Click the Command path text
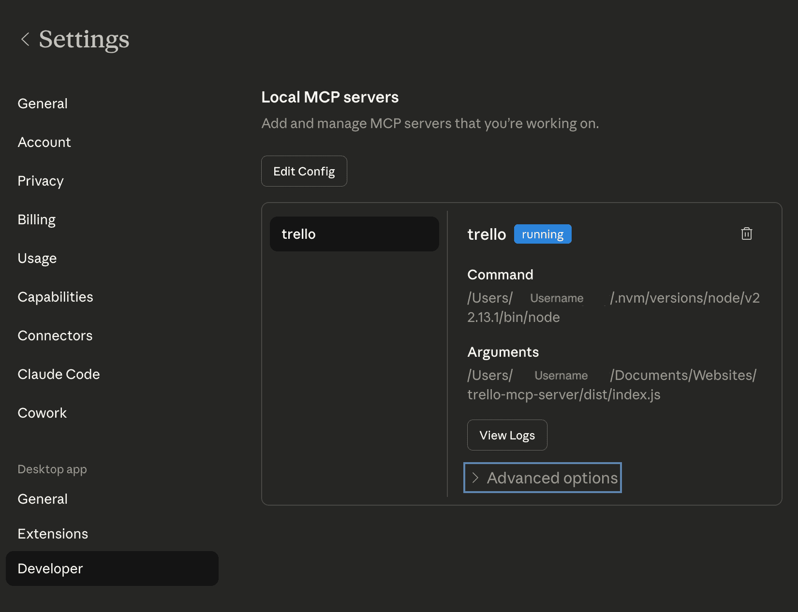This screenshot has width=798, height=612. click(613, 307)
